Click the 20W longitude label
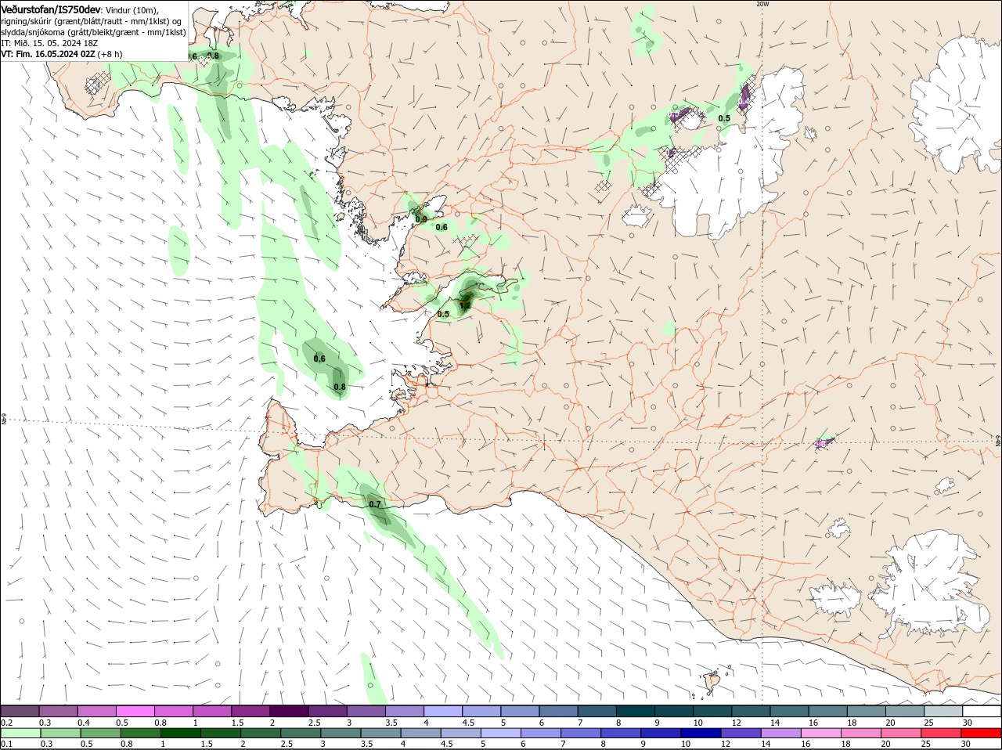This screenshot has width=1002, height=750. tap(762, 4)
